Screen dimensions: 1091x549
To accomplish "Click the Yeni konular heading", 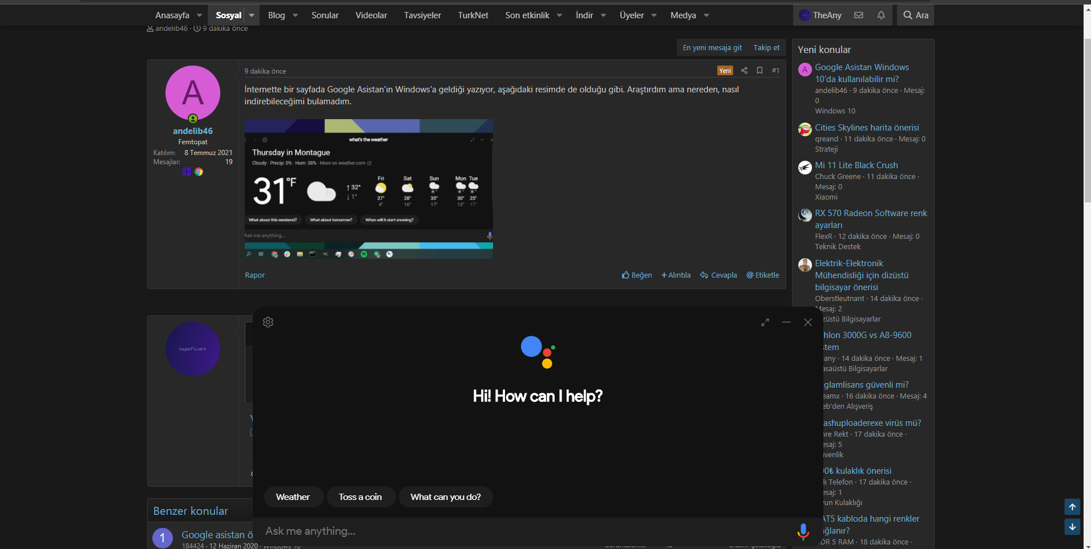I will click(x=824, y=50).
